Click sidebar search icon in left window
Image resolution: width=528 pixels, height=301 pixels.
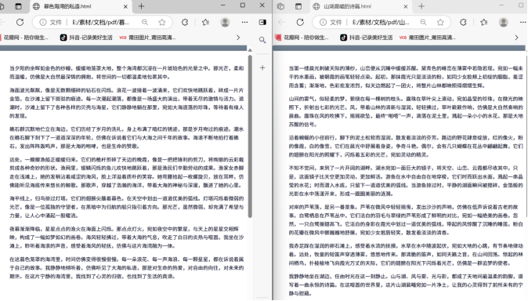pos(262,40)
